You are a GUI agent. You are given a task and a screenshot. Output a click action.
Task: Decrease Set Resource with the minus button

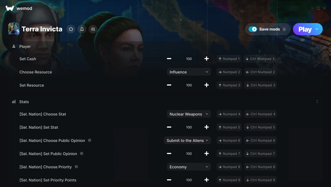point(169,85)
